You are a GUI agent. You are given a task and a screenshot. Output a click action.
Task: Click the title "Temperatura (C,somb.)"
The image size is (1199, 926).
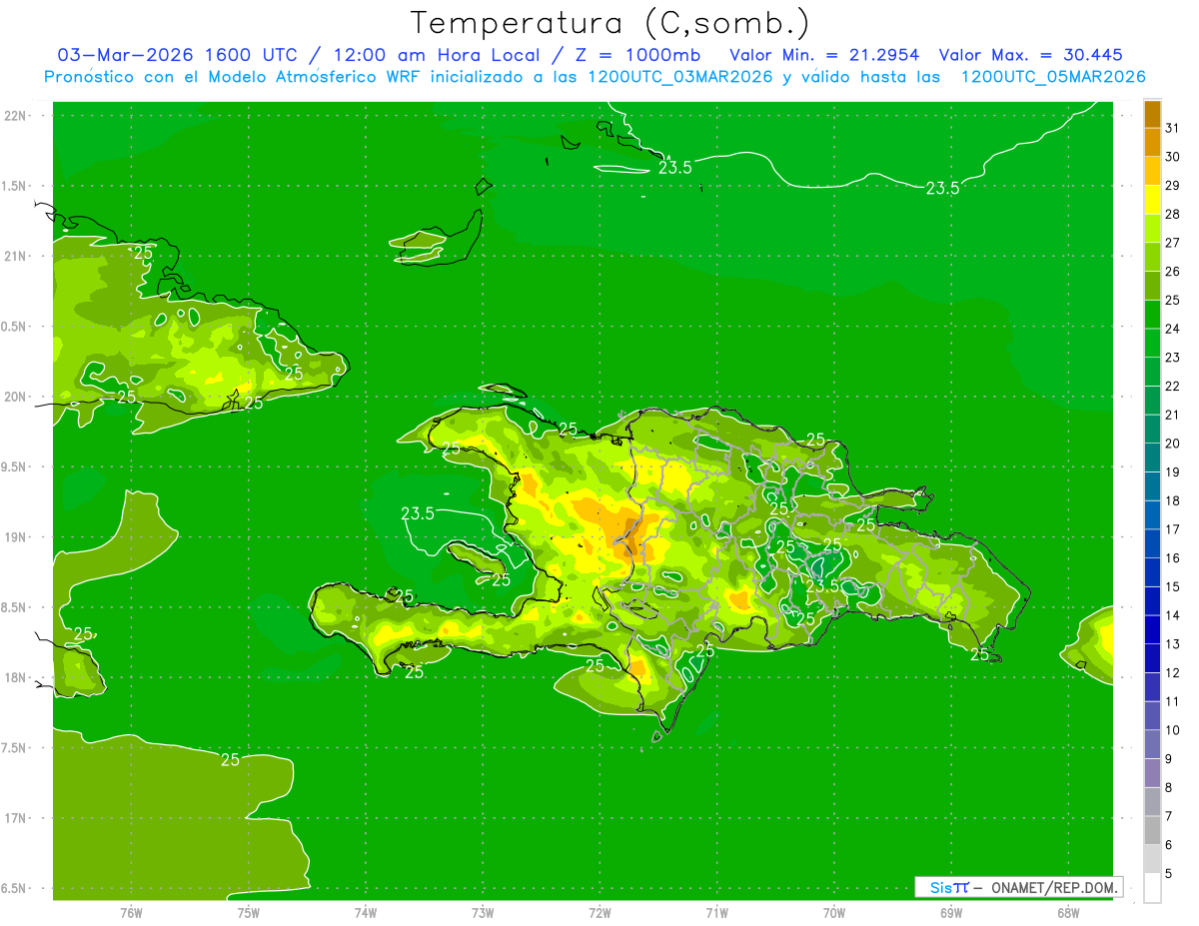click(x=609, y=23)
